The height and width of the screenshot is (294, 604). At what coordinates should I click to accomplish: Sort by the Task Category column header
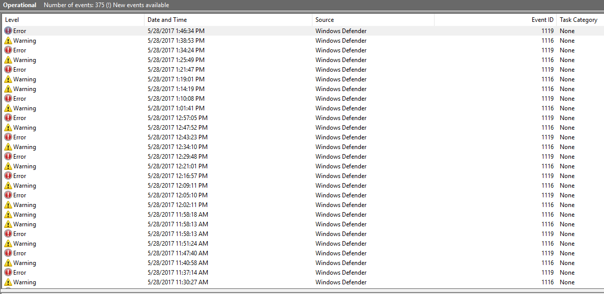[x=580, y=20]
